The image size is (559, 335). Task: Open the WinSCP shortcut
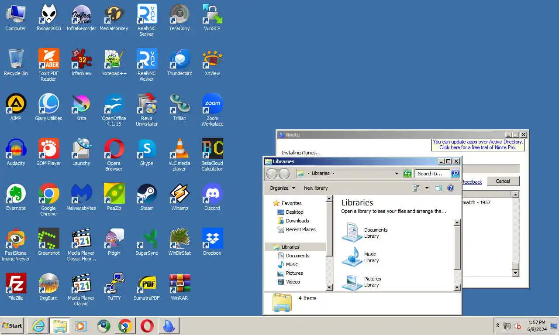point(212,18)
